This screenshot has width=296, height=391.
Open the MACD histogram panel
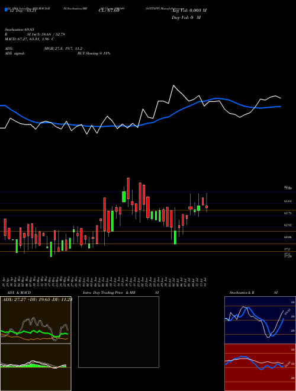point(36,367)
